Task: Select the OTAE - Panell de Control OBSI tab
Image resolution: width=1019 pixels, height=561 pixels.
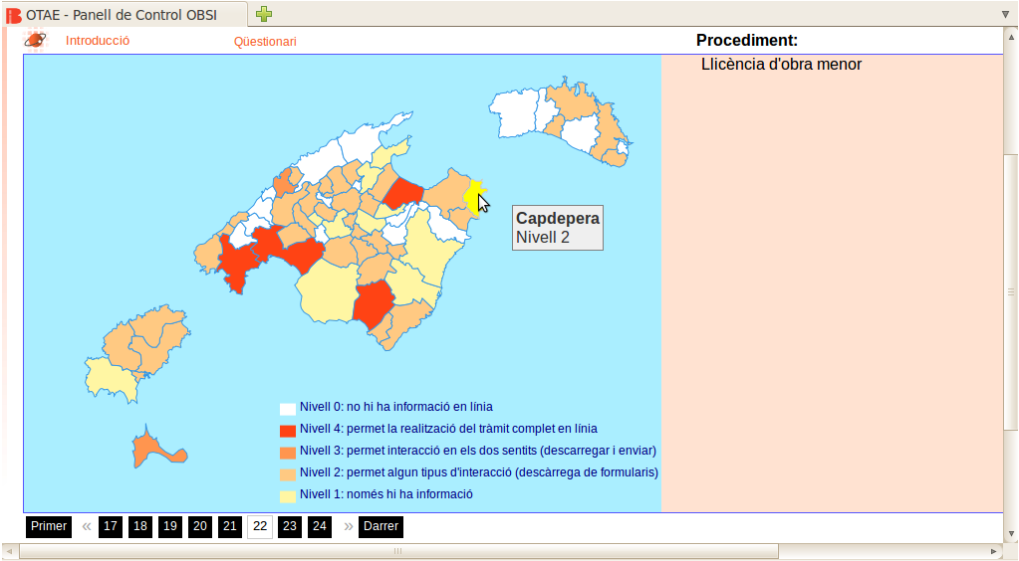Action: tap(124, 14)
